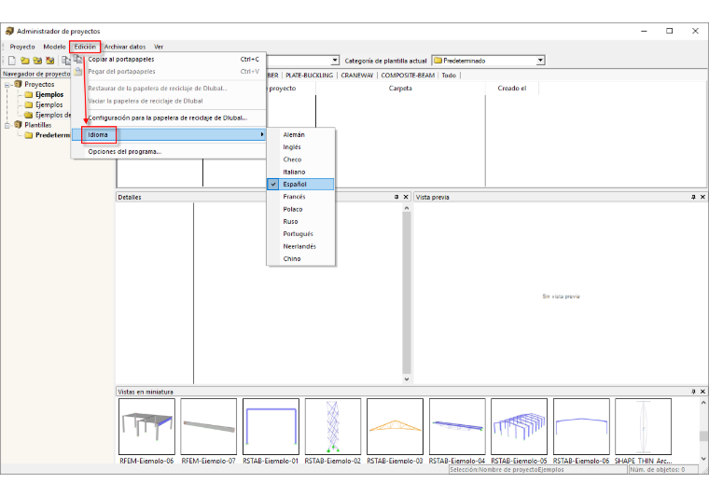Image resolution: width=709 pixels, height=497 pixels.
Task: Click the clipboard icon beside Copiar al portapapeles
Action: pos(78,59)
